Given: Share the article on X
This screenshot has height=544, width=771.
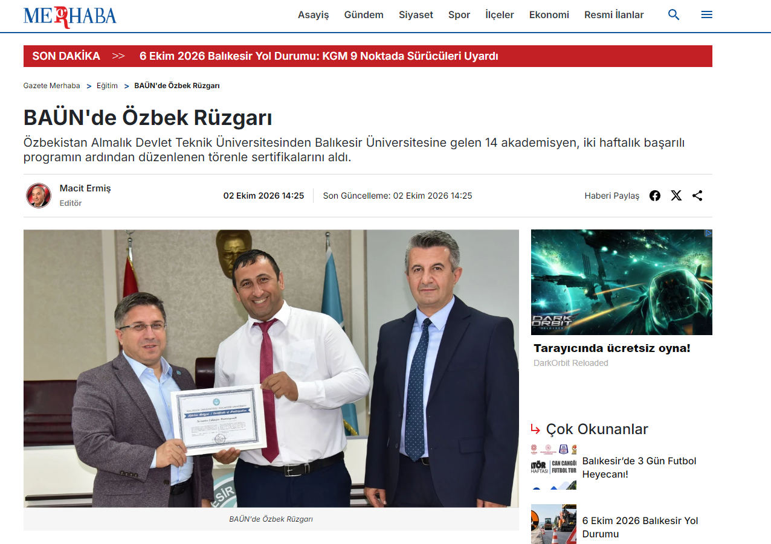Looking at the screenshot, I should coord(676,196).
